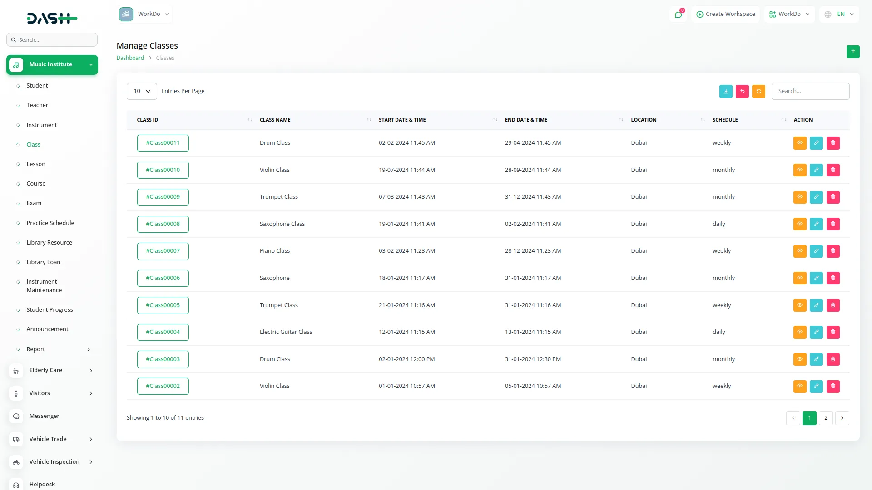Open the entries per page dropdown
The height and width of the screenshot is (490, 872).
pos(142,91)
